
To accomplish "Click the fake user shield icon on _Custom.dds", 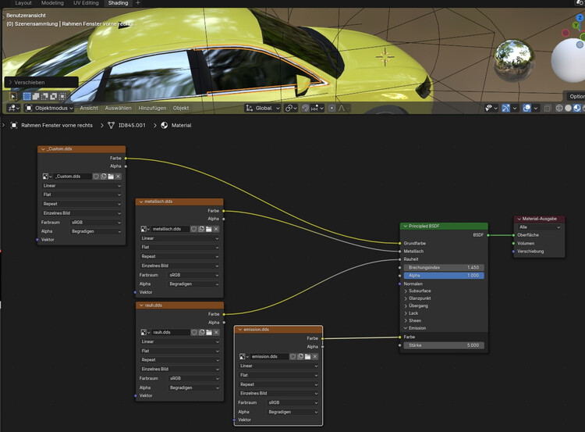I will pos(96,177).
